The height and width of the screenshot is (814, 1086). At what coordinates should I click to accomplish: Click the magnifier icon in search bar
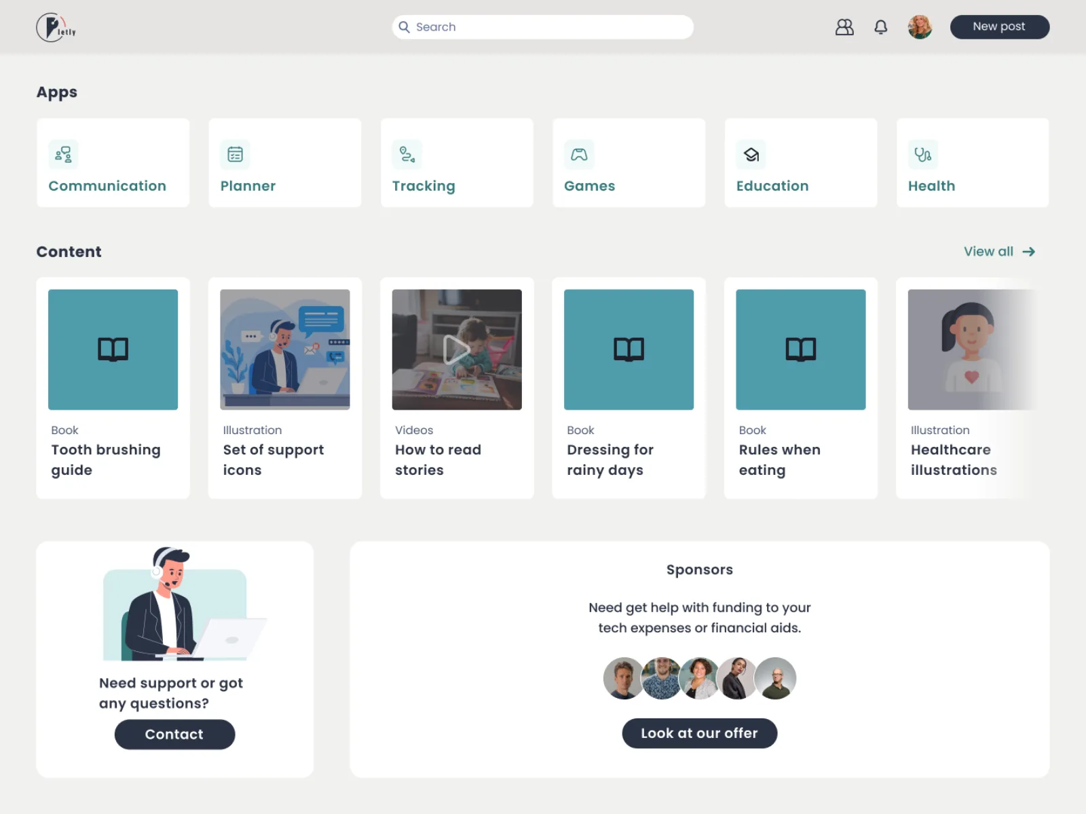pyautogui.click(x=405, y=27)
